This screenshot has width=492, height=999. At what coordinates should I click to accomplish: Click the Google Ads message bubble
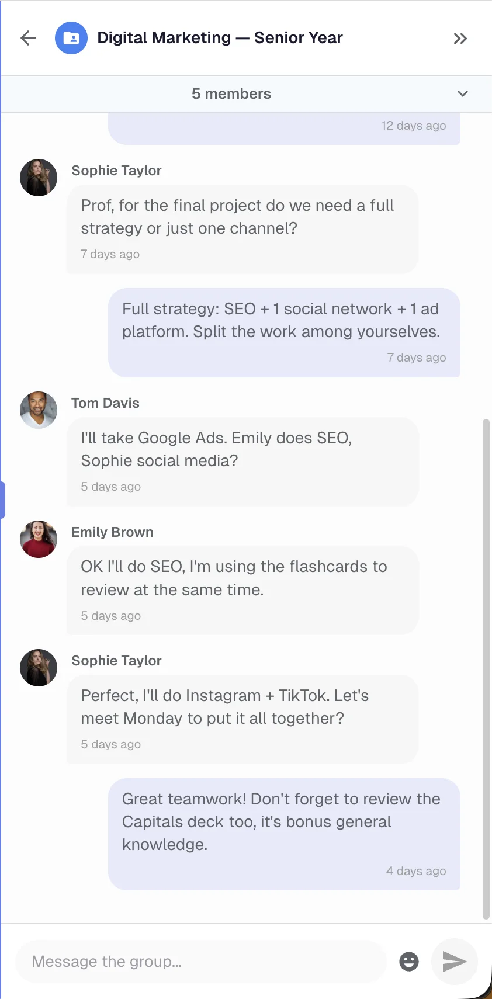point(242,462)
